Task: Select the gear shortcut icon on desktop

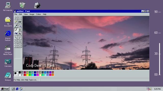Action: 37,5
